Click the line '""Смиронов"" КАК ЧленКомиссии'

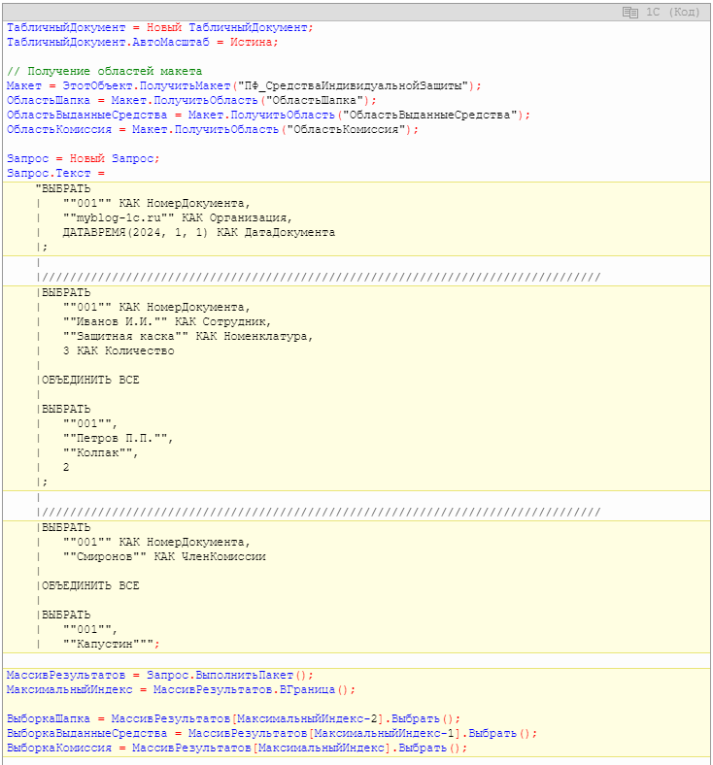coord(164,557)
